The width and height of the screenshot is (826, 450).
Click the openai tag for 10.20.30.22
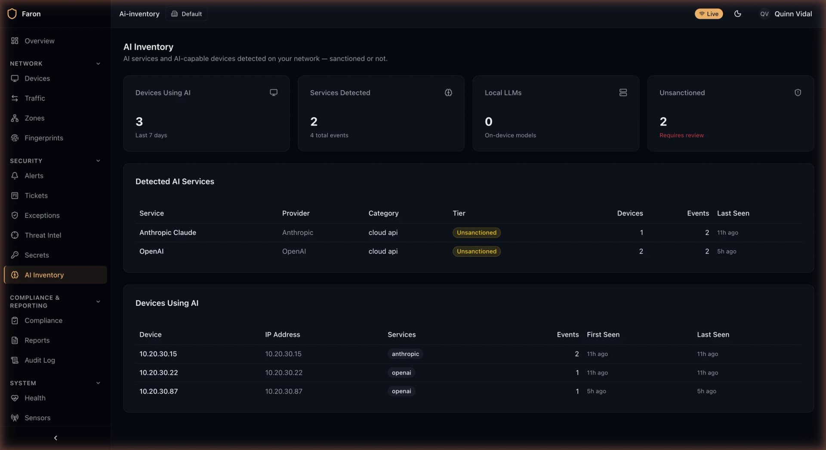click(401, 373)
